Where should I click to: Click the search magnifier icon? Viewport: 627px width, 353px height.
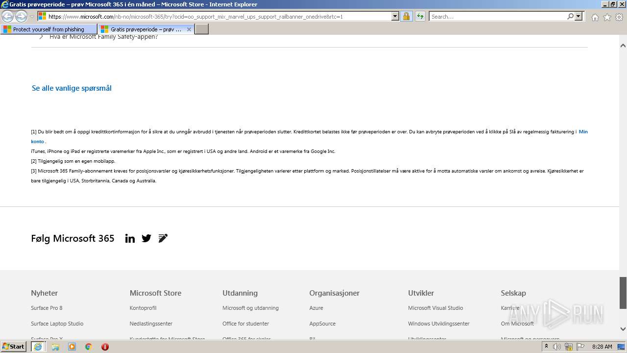[570, 16]
